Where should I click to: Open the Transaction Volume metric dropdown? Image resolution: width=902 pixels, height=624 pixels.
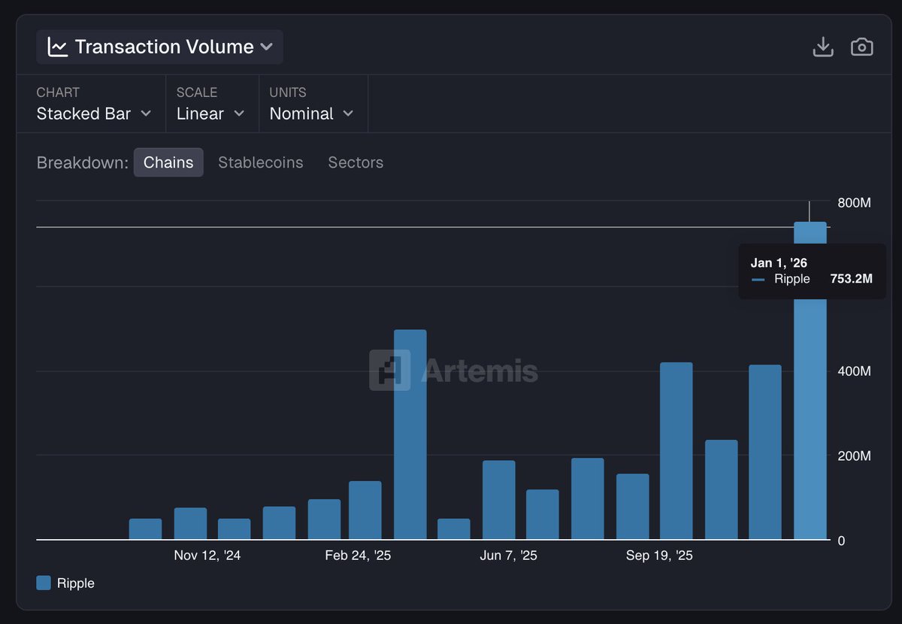pos(159,47)
